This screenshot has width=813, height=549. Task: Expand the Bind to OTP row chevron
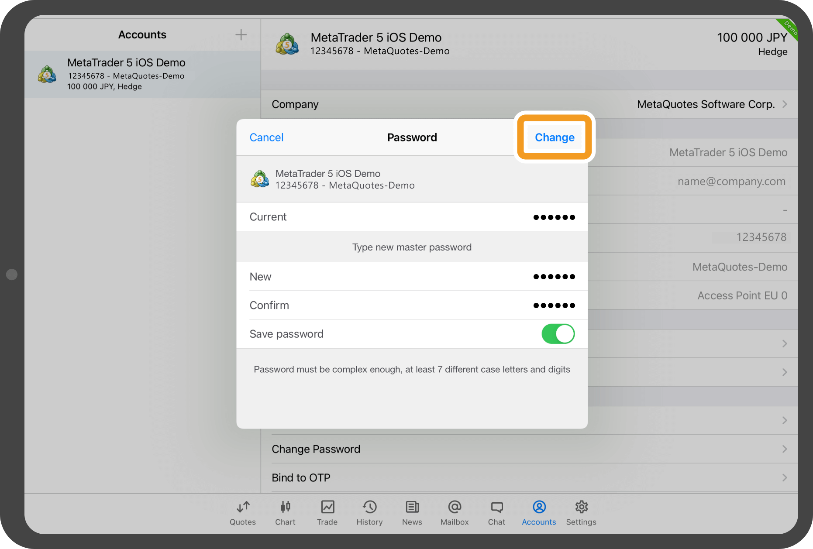point(784,478)
